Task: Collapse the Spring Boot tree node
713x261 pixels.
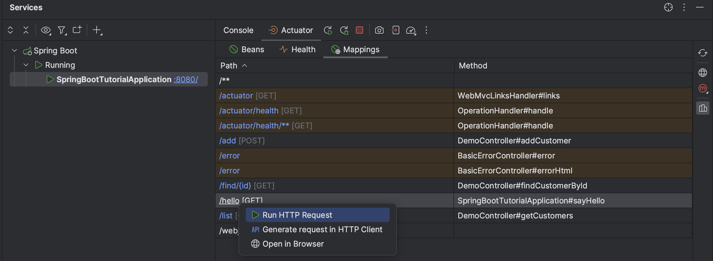Action: (x=14, y=50)
